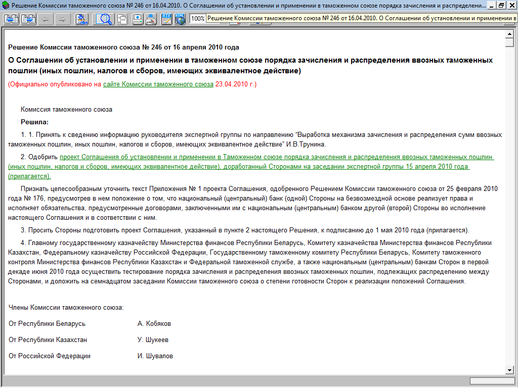Open the link to сайте Комиссии таможенного союза
This screenshot has height=388, width=518.
[x=158, y=84]
